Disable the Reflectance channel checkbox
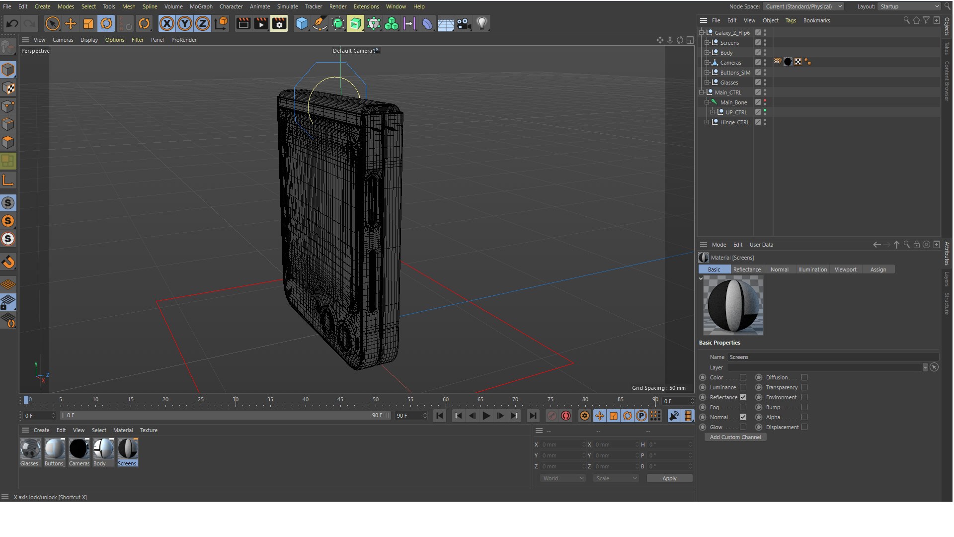 (x=743, y=397)
